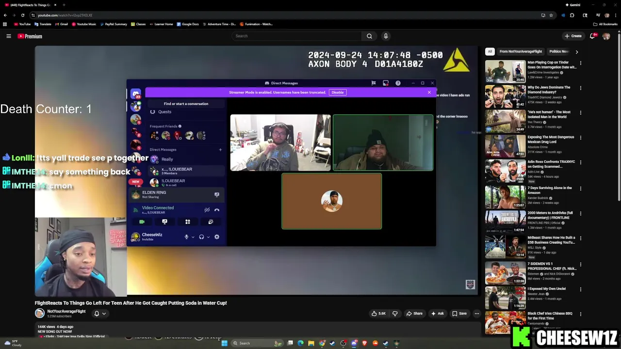The image size is (621, 349).
Task: Click the Ask button
Action: click(438, 314)
